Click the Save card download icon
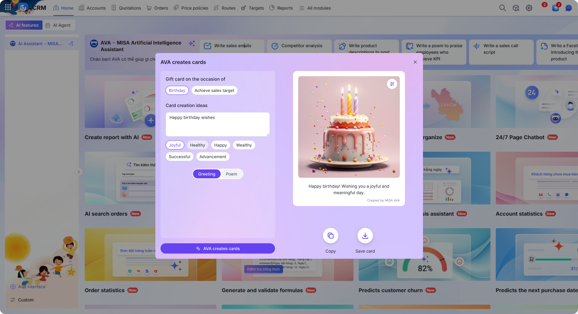 [365, 236]
